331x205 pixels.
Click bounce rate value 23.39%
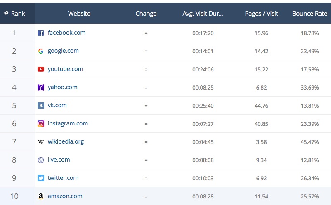[310, 124]
